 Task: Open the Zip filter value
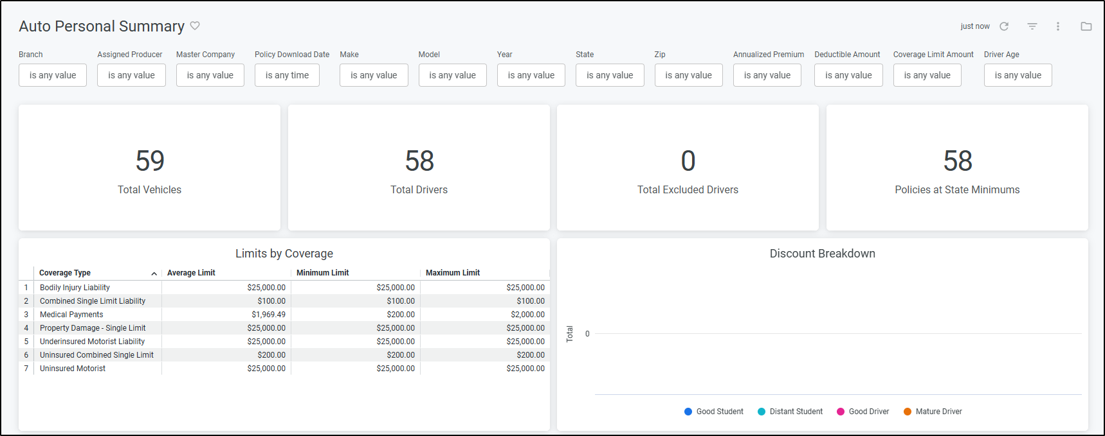click(x=689, y=75)
